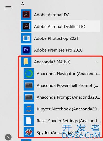This screenshot has width=103, height=141.
Task: Open Jupyter Notebook text entry
Action: coord(68,109)
